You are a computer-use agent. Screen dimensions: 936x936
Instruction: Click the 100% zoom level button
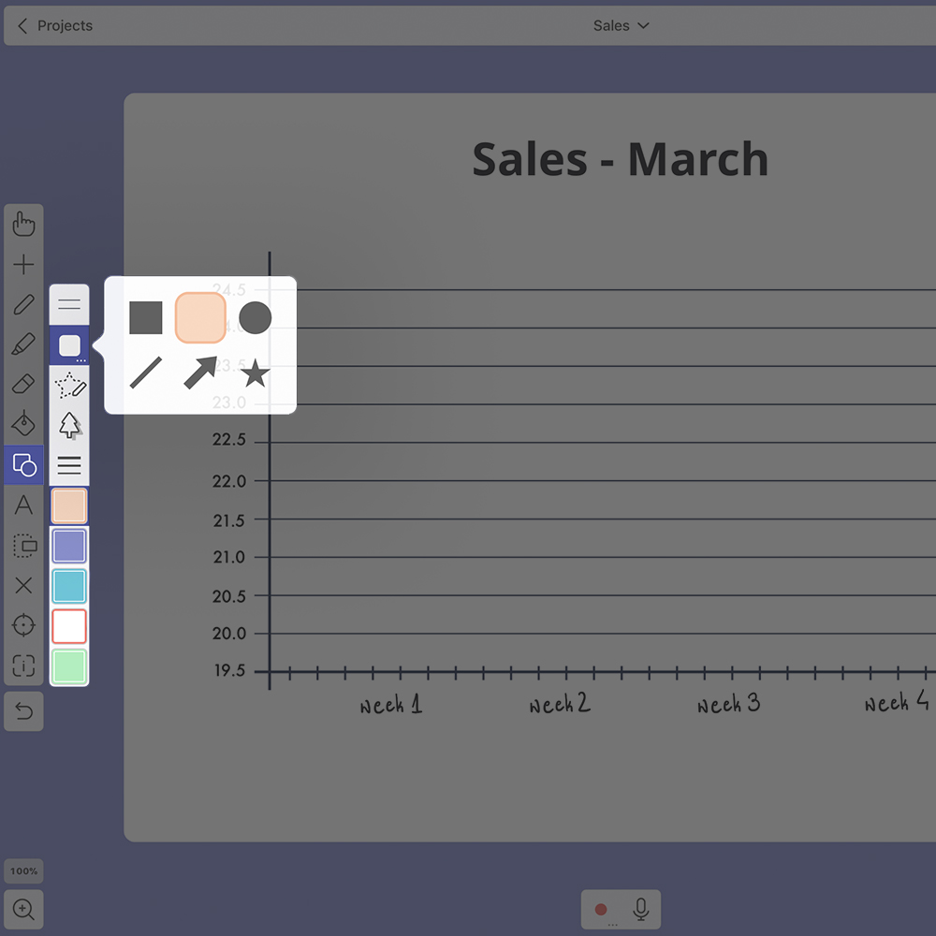pyautogui.click(x=24, y=870)
